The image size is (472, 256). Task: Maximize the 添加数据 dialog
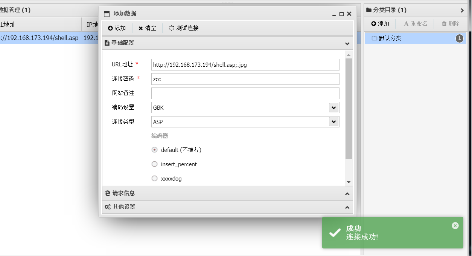coord(341,14)
